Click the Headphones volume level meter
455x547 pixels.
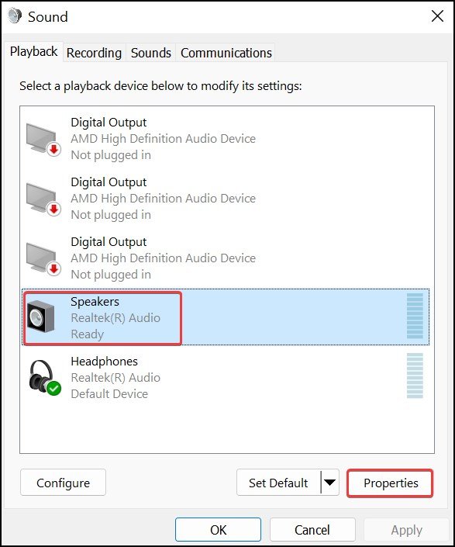pos(415,376)
